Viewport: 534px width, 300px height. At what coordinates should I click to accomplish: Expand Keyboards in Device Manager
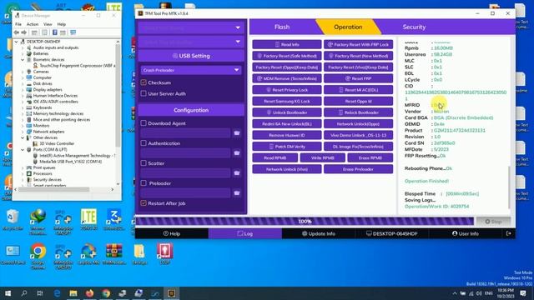(x=23, y=107)
